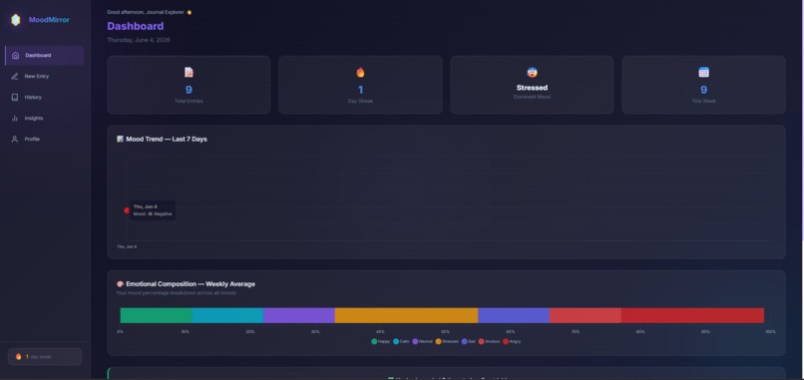Click the Mood Trend — Last 7 Days title
The image size is (804, 380).
point(167,139)
